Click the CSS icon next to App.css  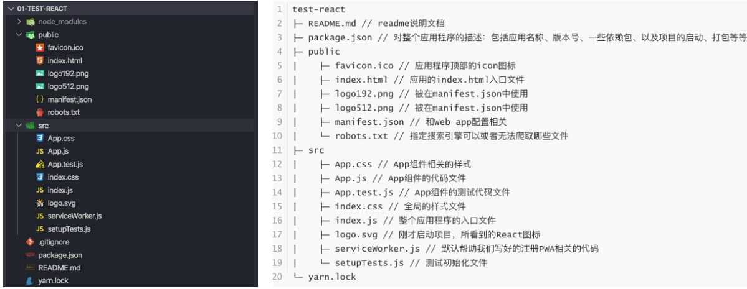tap(40, 139)
